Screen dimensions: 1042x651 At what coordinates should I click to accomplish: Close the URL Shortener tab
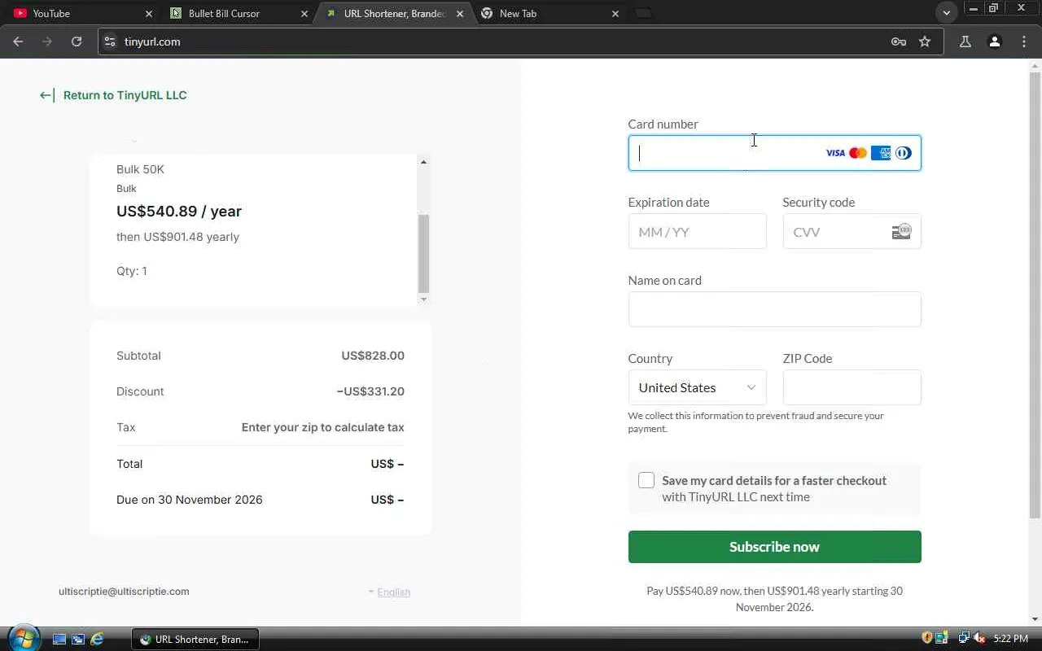pos(460,14)
